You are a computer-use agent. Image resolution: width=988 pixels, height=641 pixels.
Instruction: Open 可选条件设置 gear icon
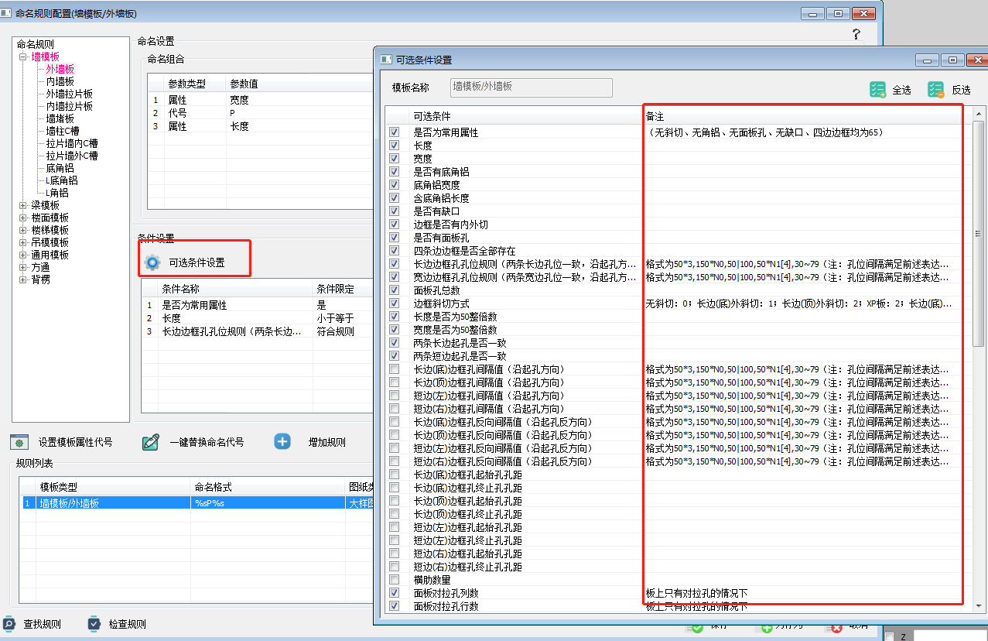(x=152, y=262)
